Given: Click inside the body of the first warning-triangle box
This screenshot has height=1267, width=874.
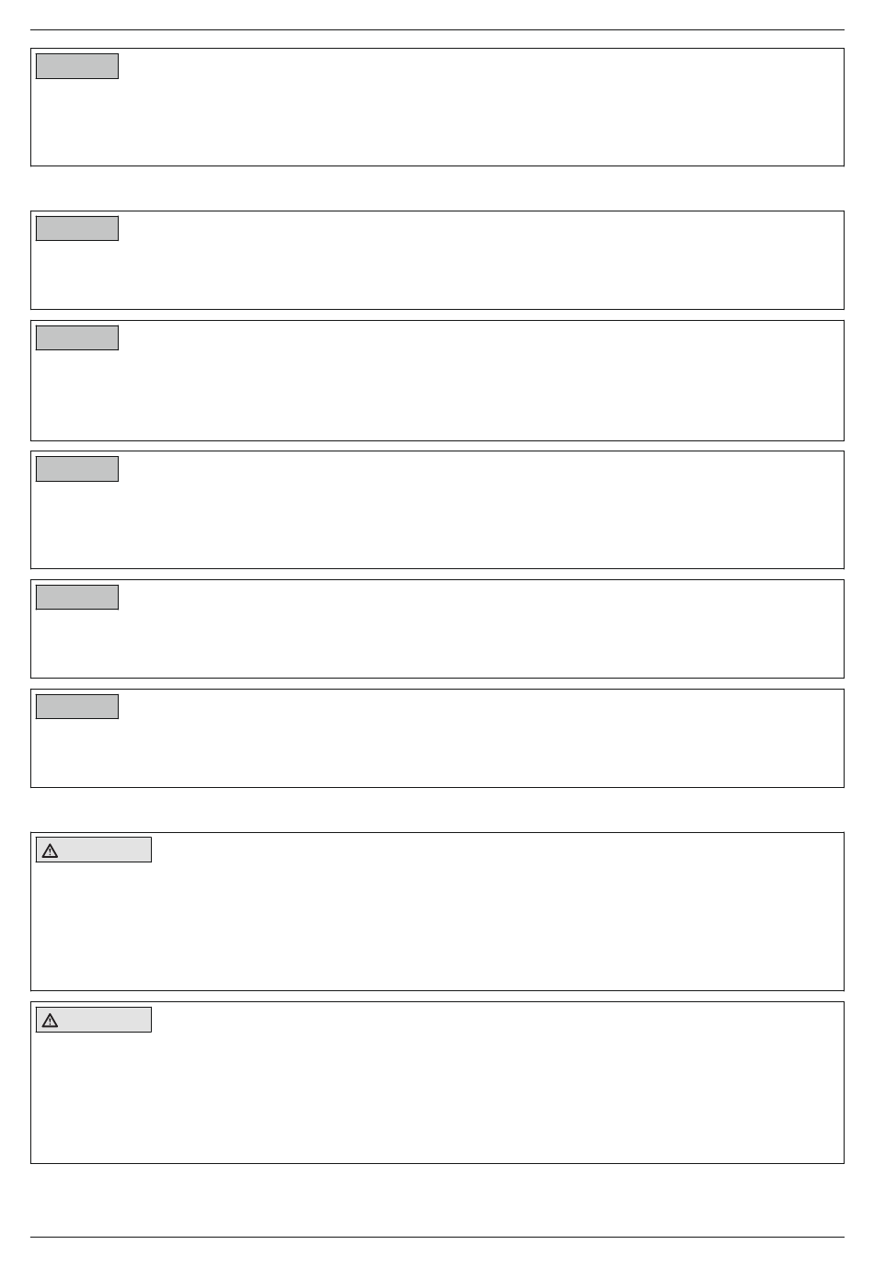Looking at the screenshot, I should pos(437,924).
